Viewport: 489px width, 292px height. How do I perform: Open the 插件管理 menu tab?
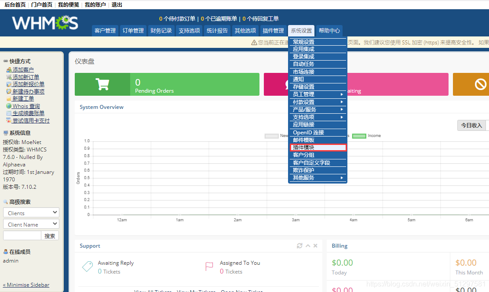(x=273, y=31)
